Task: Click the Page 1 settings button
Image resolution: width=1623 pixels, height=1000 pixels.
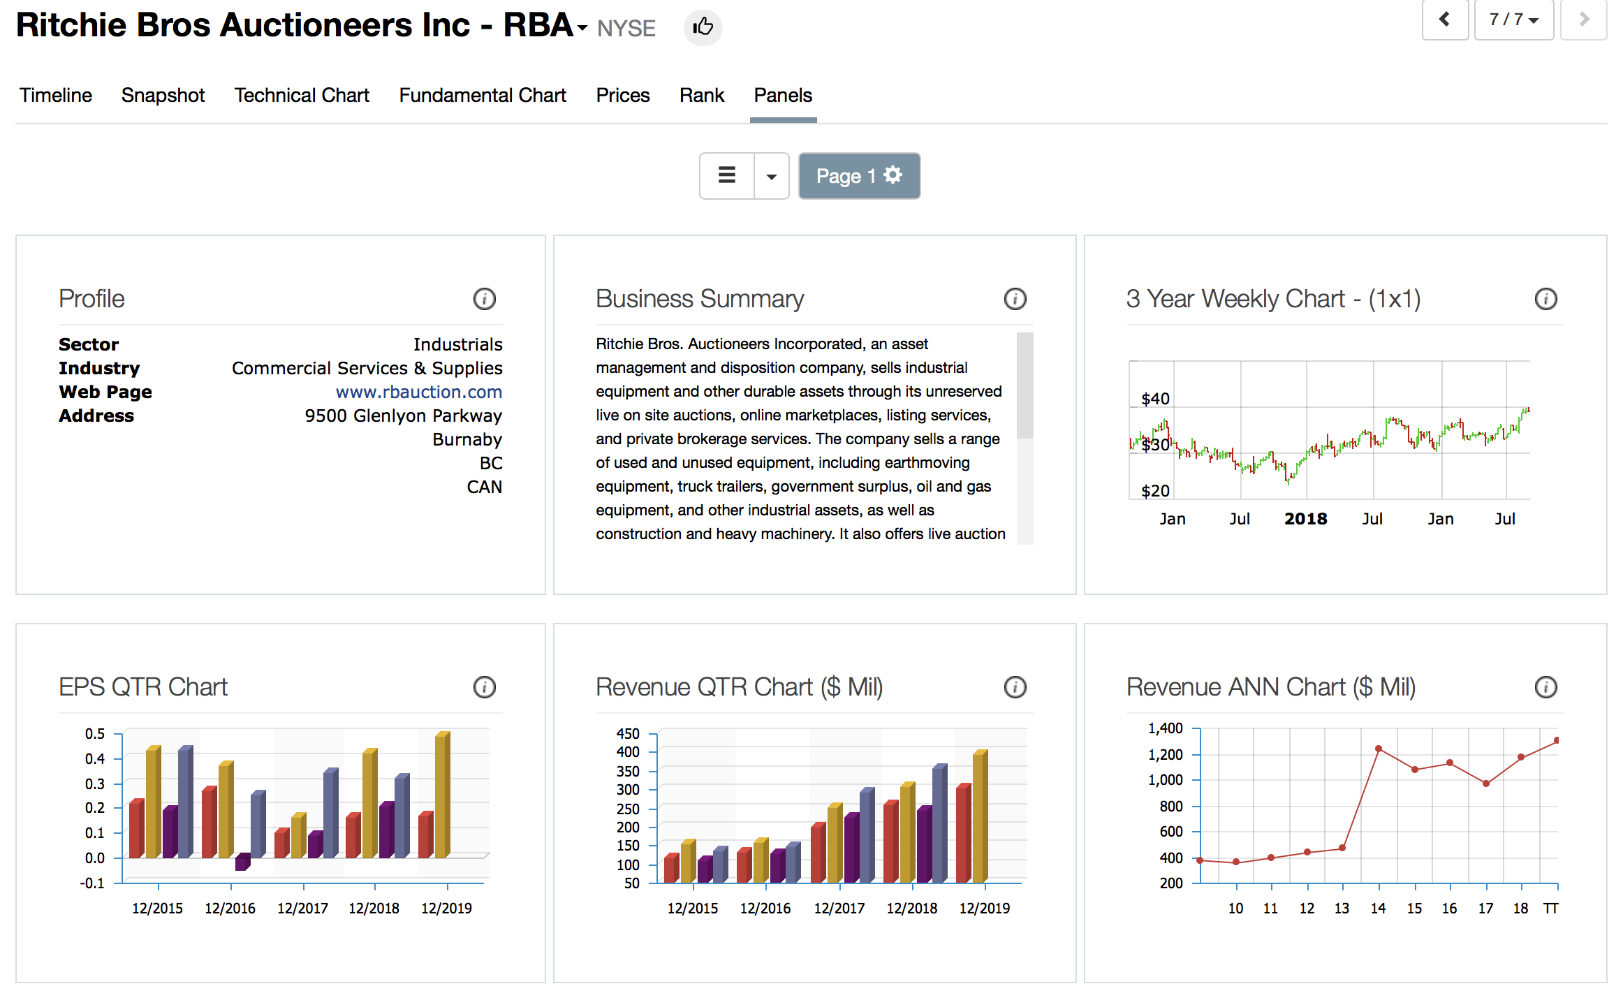Action: [859, 176]
